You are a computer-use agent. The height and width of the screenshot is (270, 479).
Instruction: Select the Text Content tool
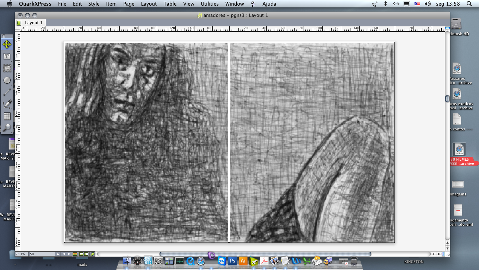pos(7,57)
